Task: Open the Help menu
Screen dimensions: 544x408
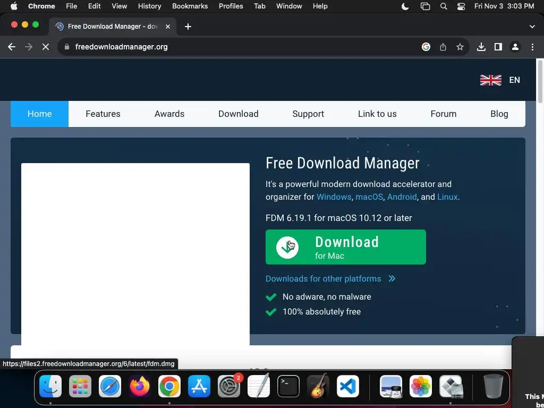Action: coord(320,6)
